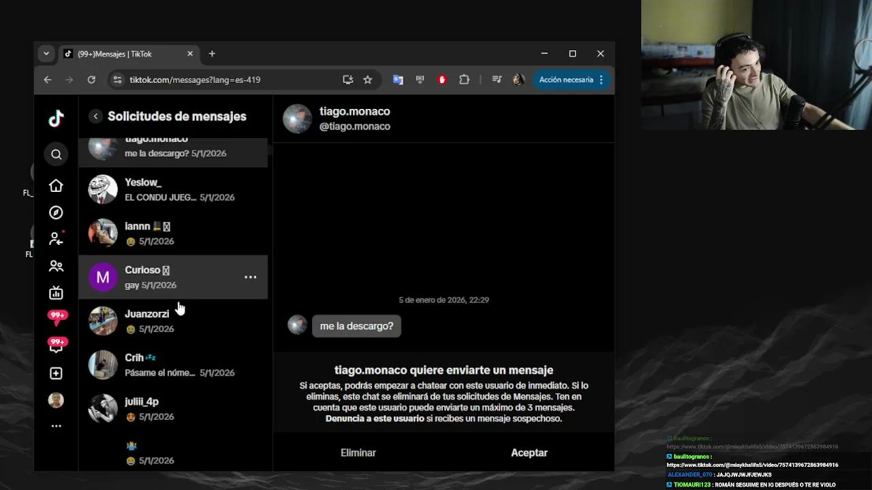The width and height of the screenshot is (872, 490).
Task: Click Crih's profile picture
Action: [x=103, y=365]
